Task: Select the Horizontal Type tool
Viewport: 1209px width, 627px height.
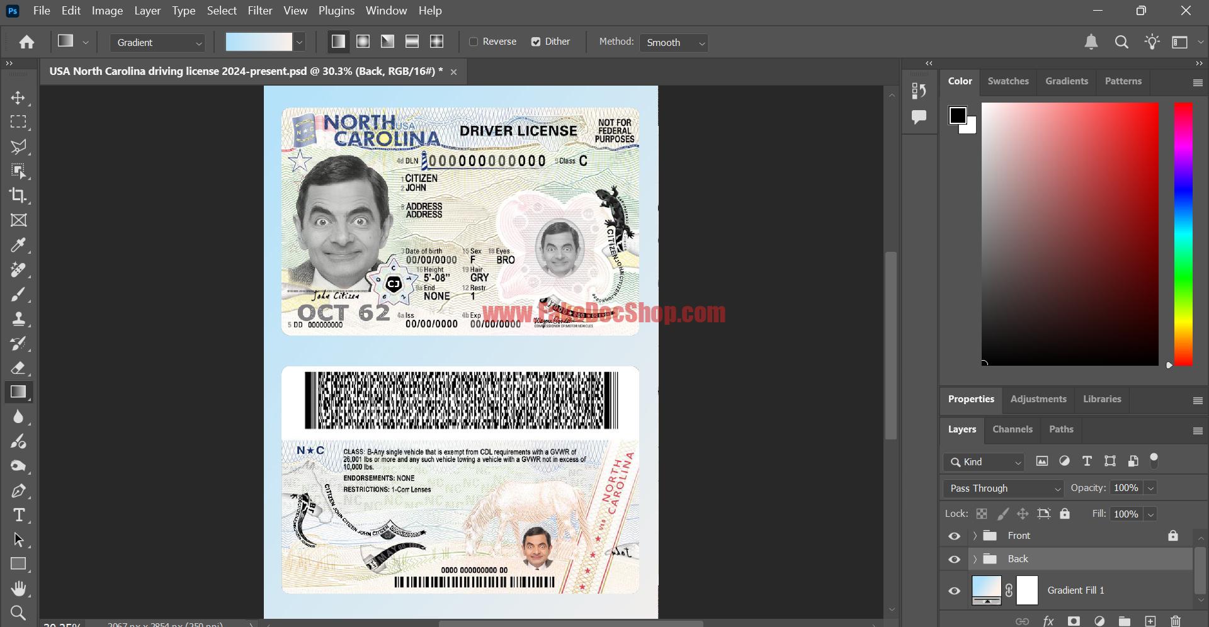Action: pyautogui.click(x=18, y=515)
